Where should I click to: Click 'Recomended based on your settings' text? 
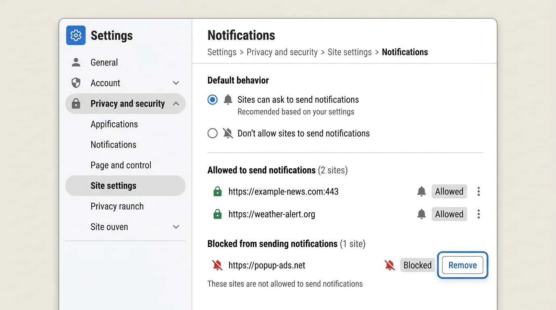[296, 112]
